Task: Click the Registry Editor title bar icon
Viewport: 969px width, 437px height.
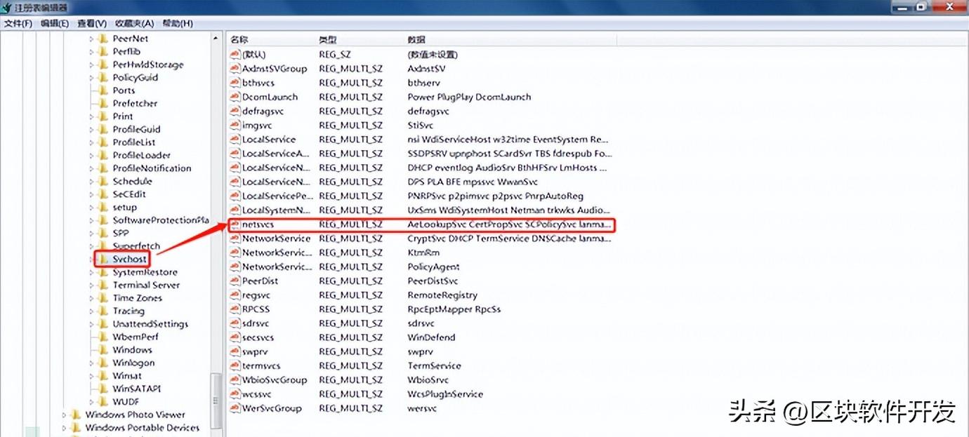Action: pos(6,8)
